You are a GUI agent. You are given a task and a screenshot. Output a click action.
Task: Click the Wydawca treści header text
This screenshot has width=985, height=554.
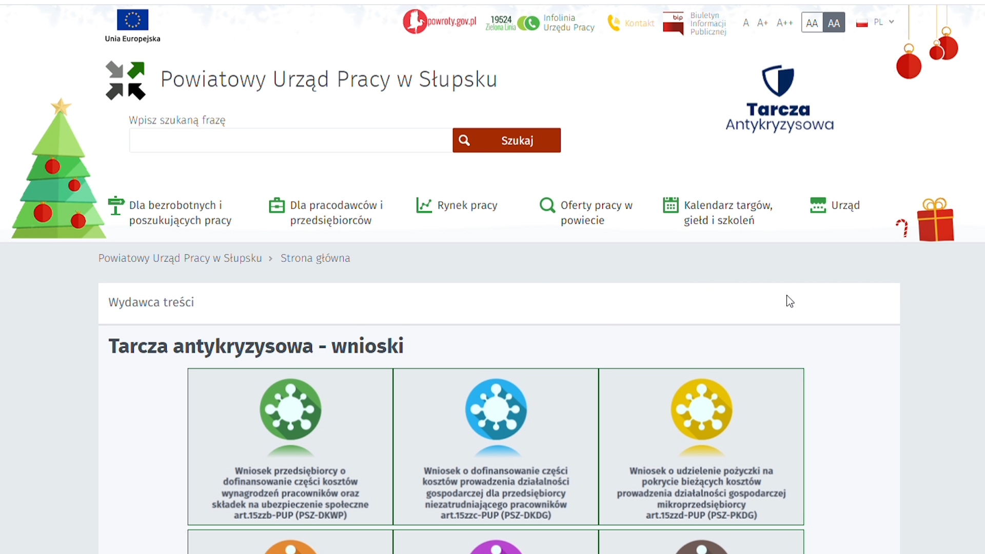click(151, 302)
